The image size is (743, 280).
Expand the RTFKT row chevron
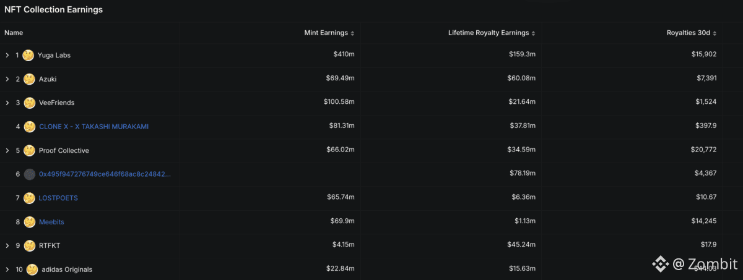click(7, 245)
